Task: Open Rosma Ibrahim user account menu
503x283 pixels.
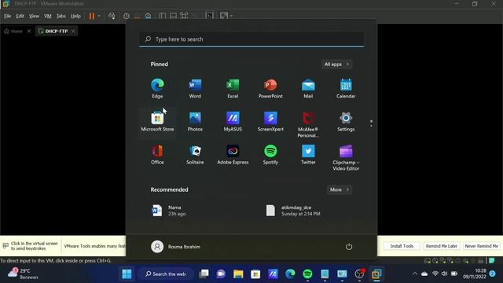Action: tap(176, 246)
